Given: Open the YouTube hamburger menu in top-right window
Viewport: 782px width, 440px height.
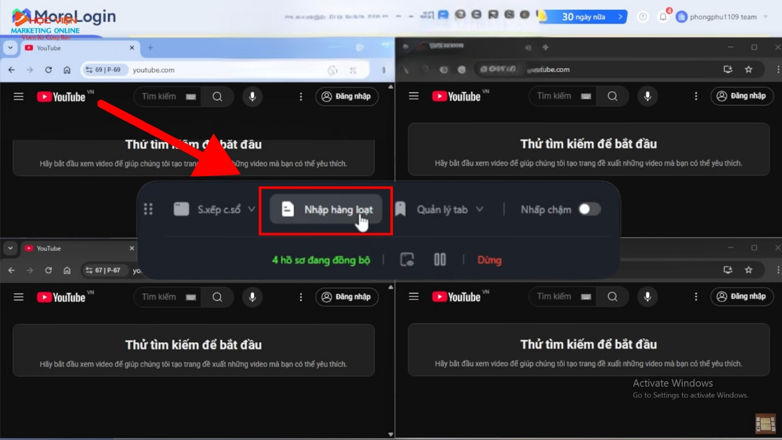Looking at the screenshot, I should point(413,96).
